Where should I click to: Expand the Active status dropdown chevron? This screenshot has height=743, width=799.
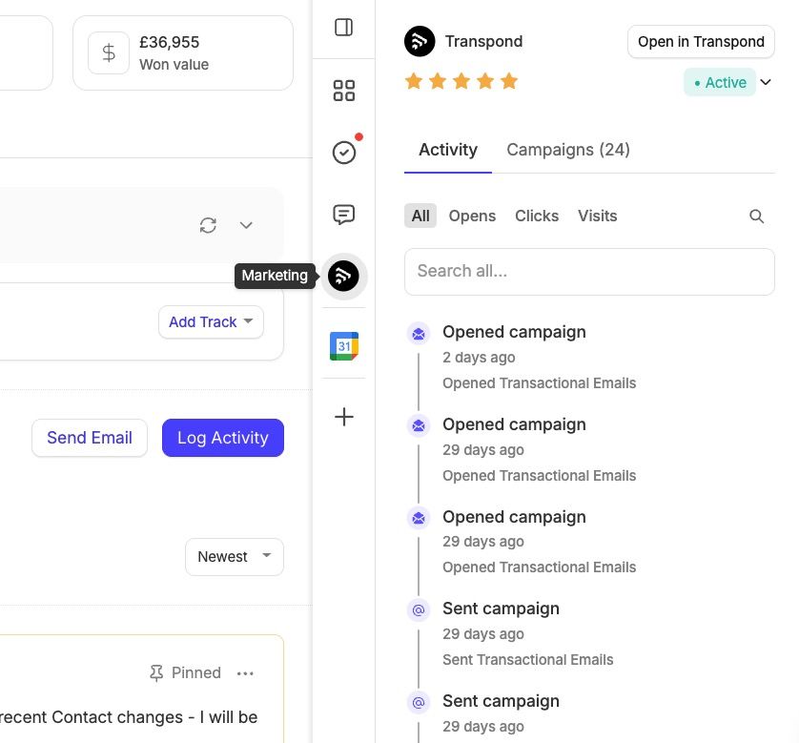tap(766, 82)
